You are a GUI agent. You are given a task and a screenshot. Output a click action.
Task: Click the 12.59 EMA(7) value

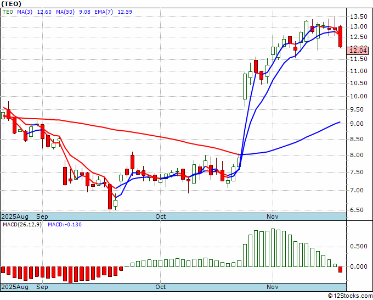(x=125, y=12)
